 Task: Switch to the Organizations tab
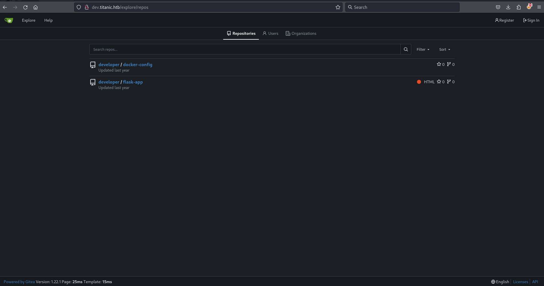(301, 34)
